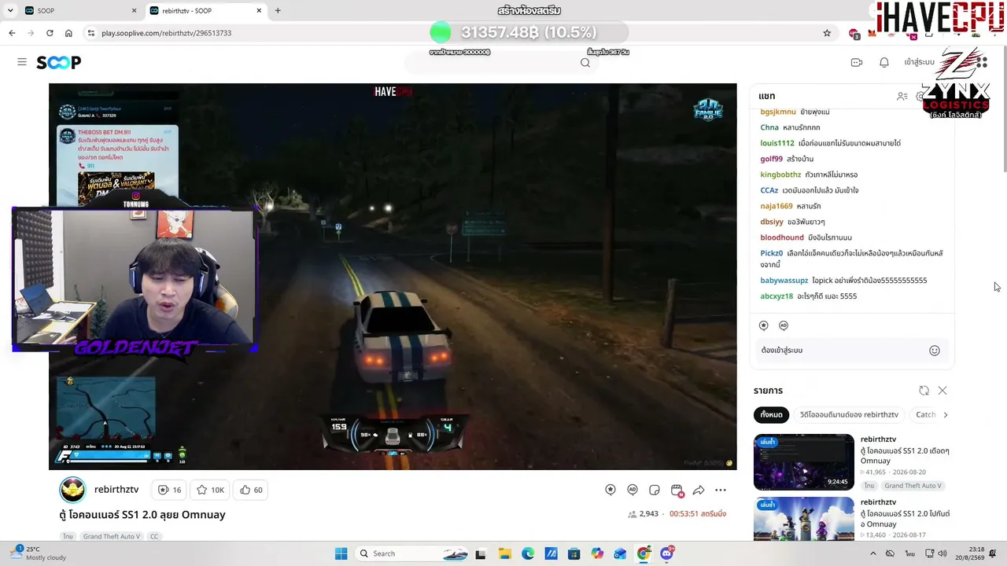This screenshot has width=1007, height=566.
Task: Share the stream
Action: pyautogui.click(x=699, y=490)
